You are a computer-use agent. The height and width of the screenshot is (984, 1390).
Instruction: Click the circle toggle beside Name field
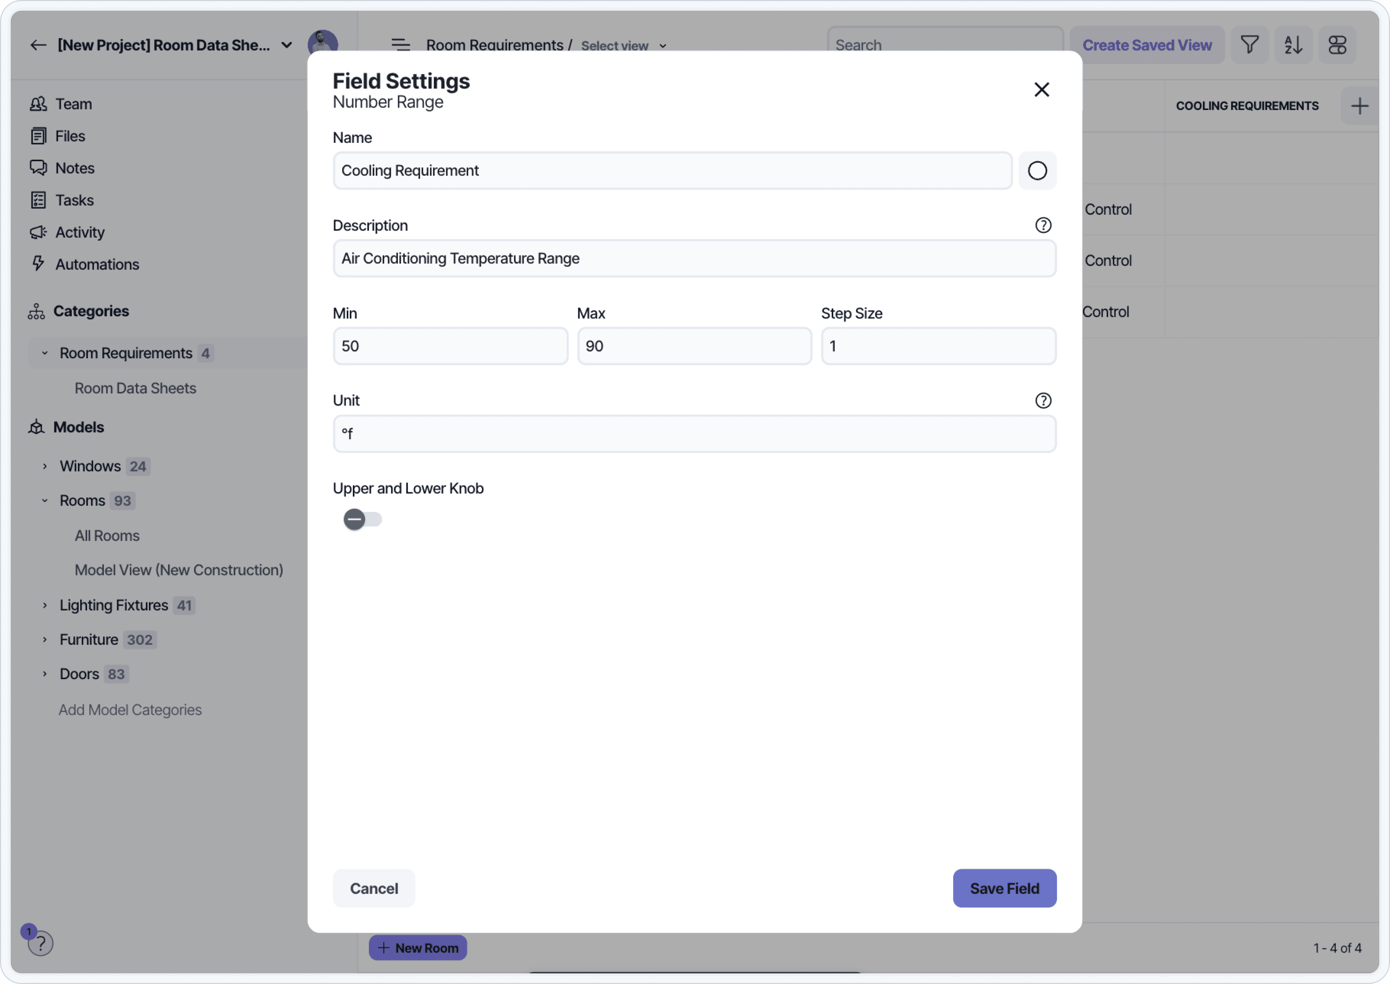(x=1037, y=171)
